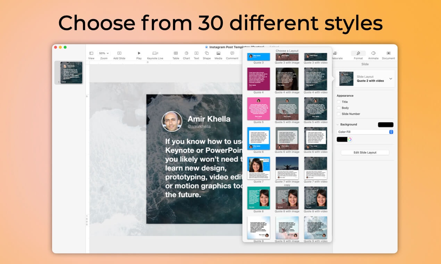Enable the Slide Number checkbox

[339, 114]
